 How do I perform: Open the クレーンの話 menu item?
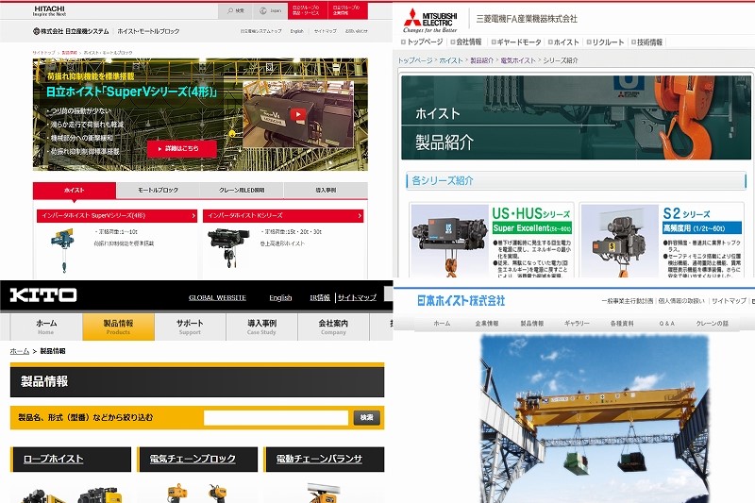click(x=713, y=324)
